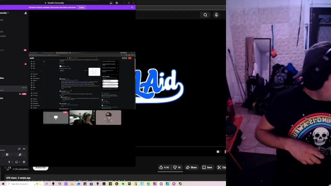This screenshot has width=331, height=186.
Task: Clip the YouTube video
Action: tap(221, 167)
